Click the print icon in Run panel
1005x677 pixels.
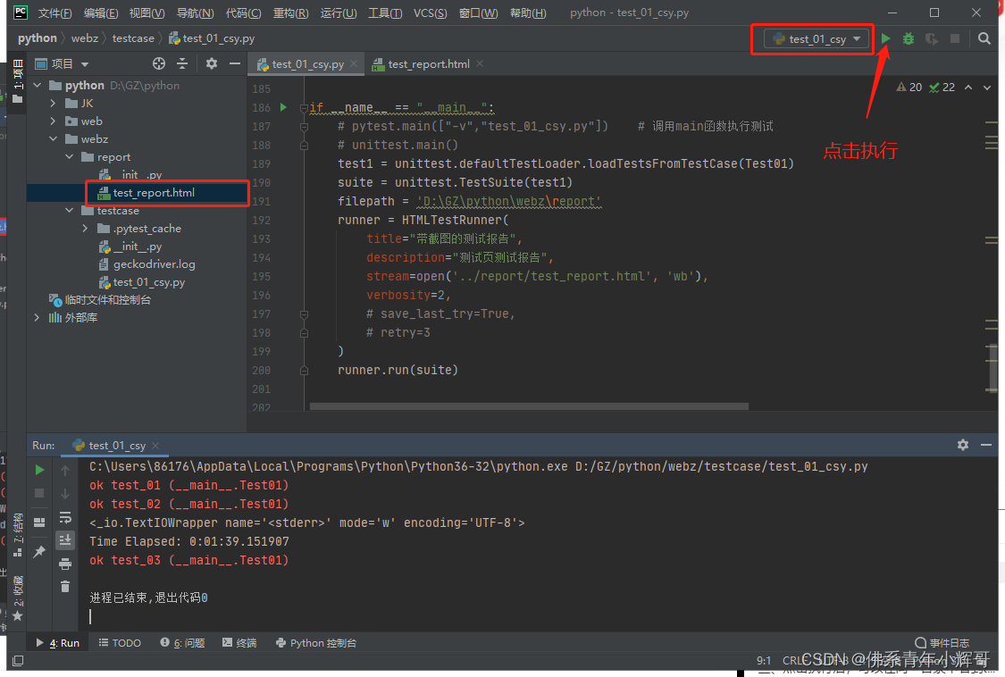point(65,564)
